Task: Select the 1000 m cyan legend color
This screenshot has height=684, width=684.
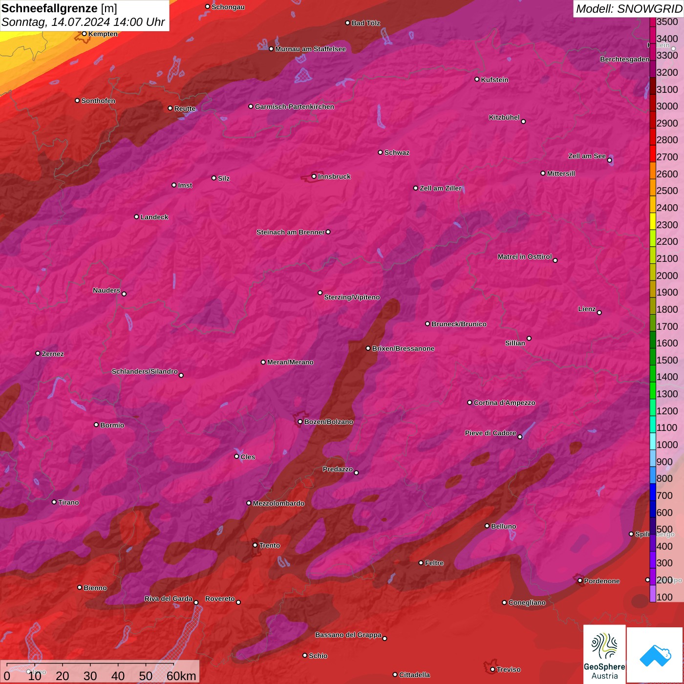Action: click(x=653, y=441)
